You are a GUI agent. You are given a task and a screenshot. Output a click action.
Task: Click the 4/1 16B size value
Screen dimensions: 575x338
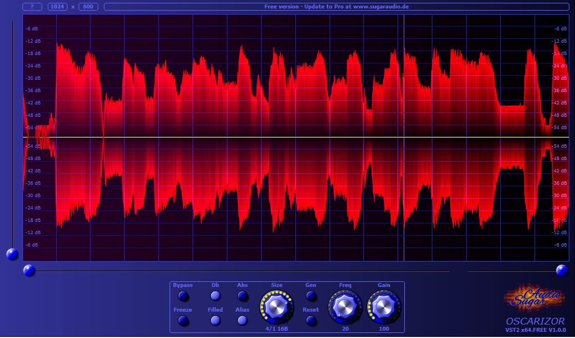point(277,329)
